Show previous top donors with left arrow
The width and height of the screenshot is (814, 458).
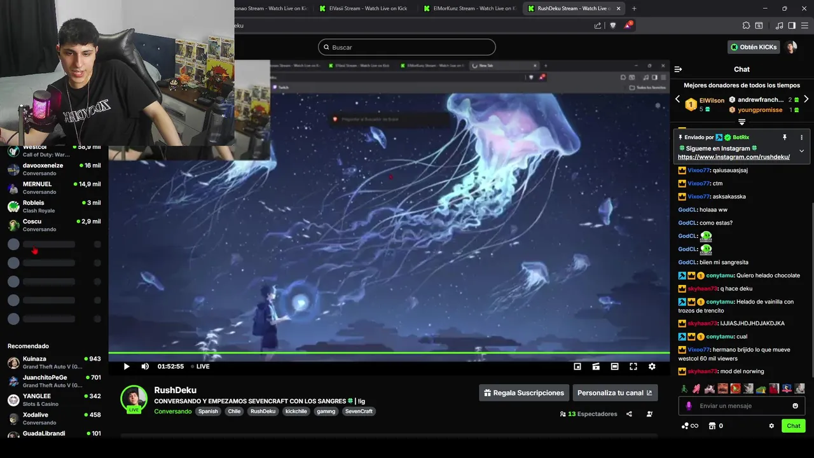click(x=677, y=99)
